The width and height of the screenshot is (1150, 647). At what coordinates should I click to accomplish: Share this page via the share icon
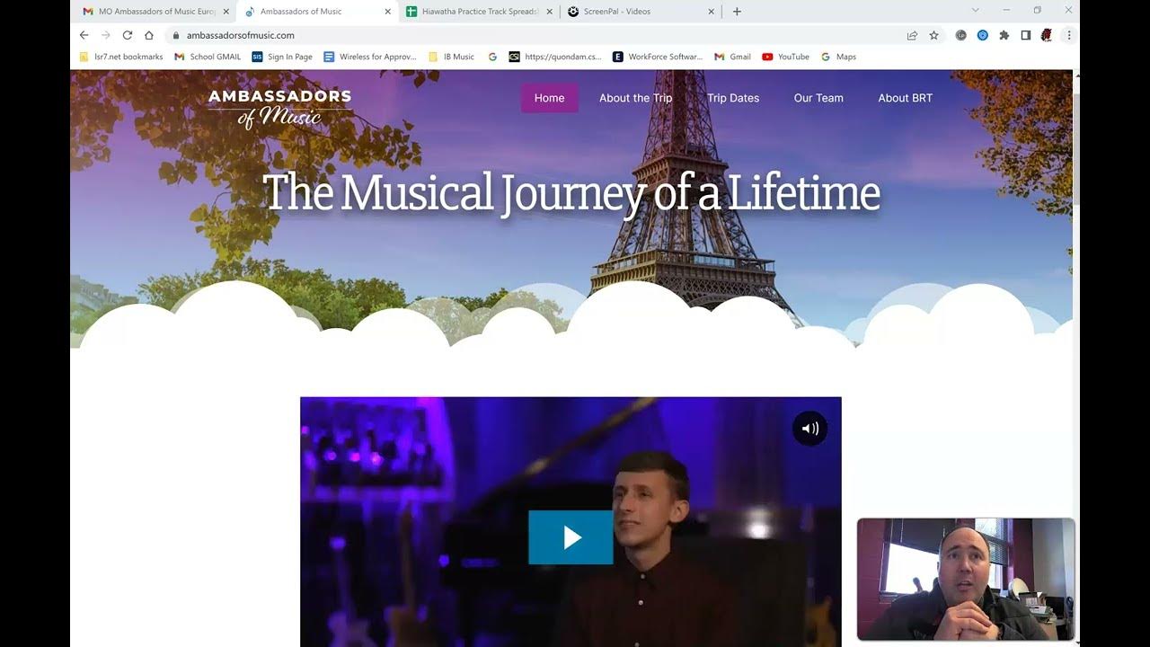[912, 35]
